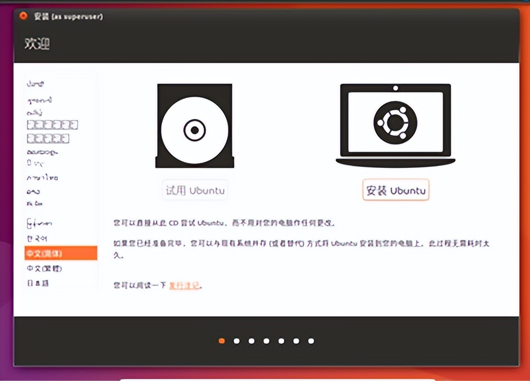The height and width of the screenshot is (381, 530).
Task: Open the 发行注记 release notes link
Action: pyautogui.click(x=184, y=286)
